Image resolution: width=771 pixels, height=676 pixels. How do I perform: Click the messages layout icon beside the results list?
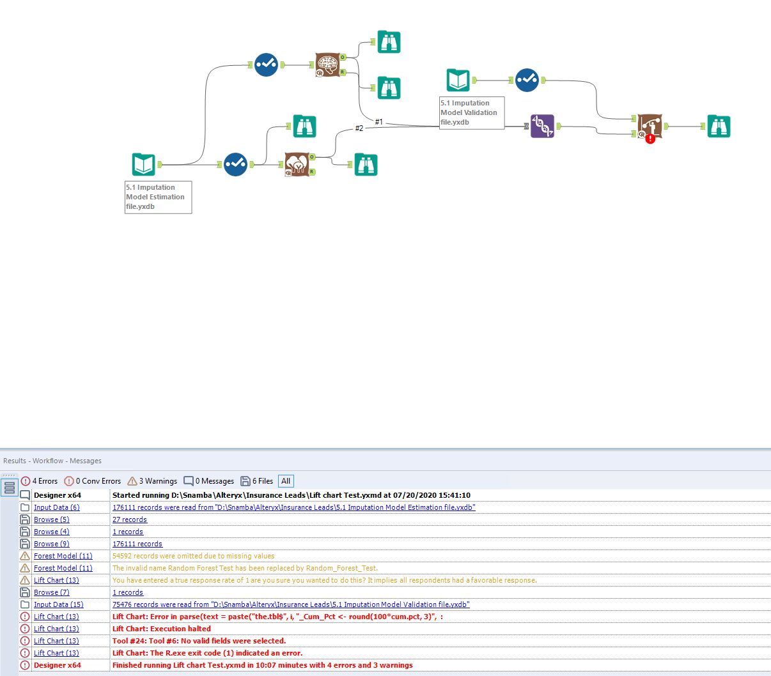[9, 488]
